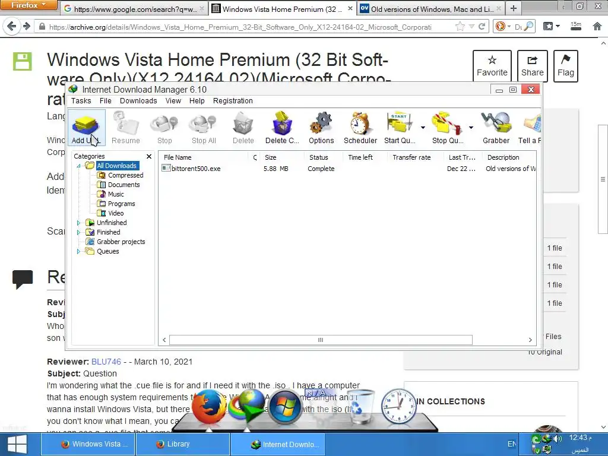
Task: Open Stop Queue dropdown arrow
Action: pyautogui.click(x=471, y=128)
